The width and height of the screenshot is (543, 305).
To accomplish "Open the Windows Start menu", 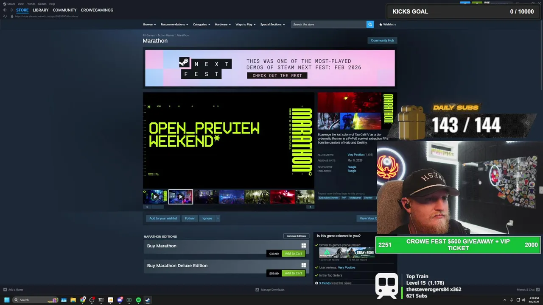I will 7,300.
